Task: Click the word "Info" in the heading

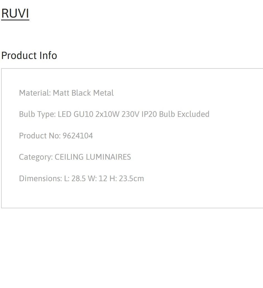Action: (x=48, y=55)
